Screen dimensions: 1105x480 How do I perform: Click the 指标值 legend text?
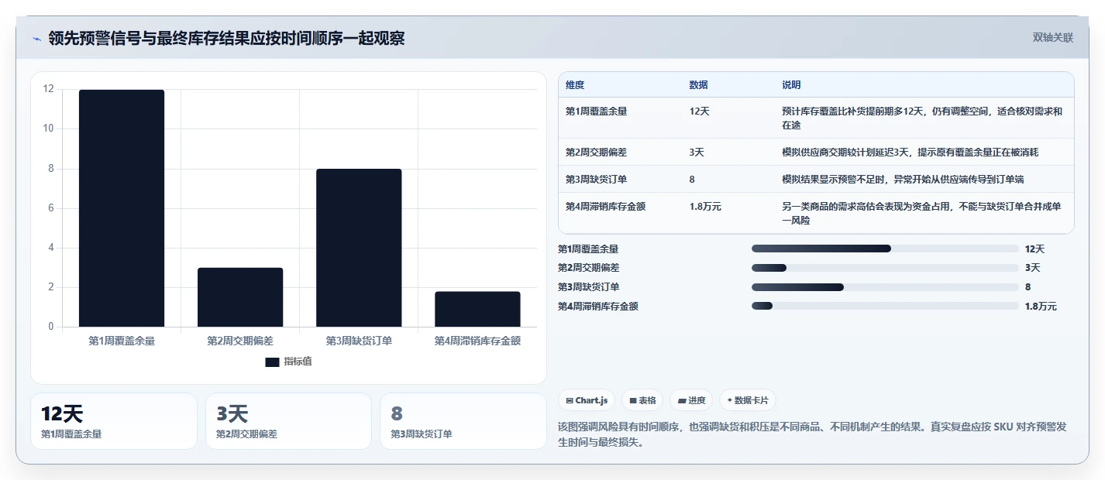298,362
